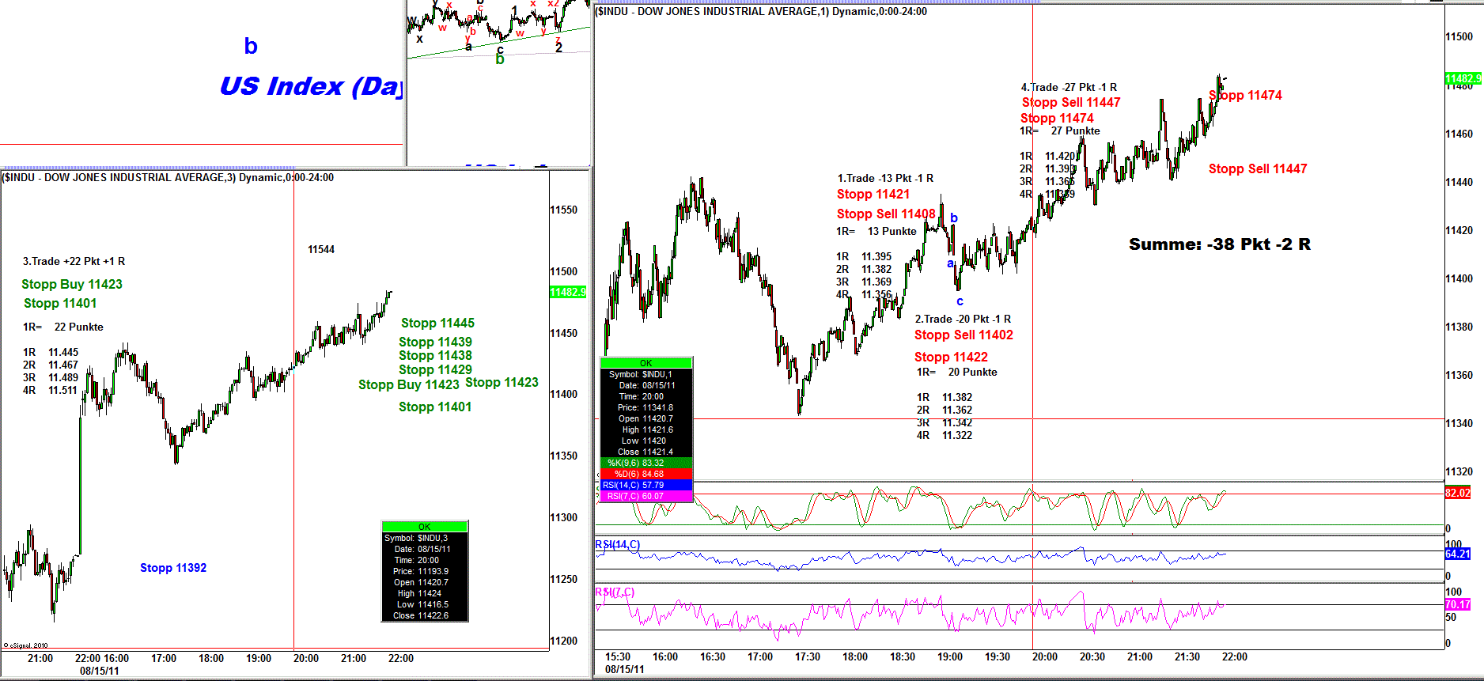Select the red %D(6) 84.68 row
The image size is (1484, 681).
tap(646, 474)
